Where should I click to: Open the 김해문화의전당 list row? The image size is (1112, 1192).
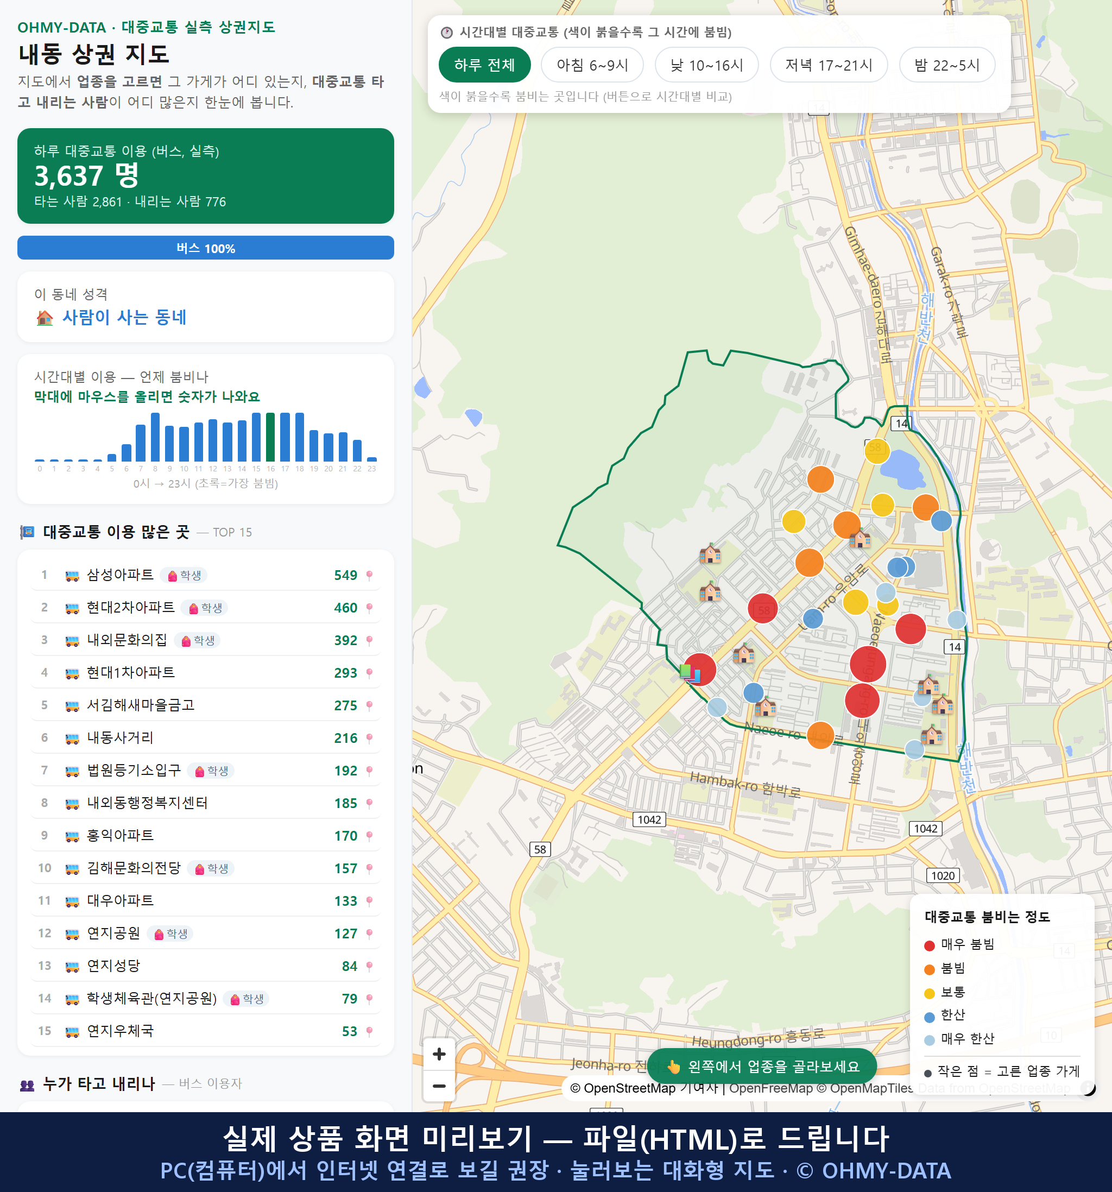point(206,869)
